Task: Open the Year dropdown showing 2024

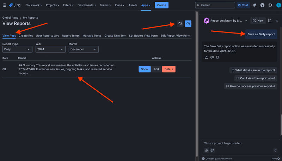Action: tap(50, 49)
